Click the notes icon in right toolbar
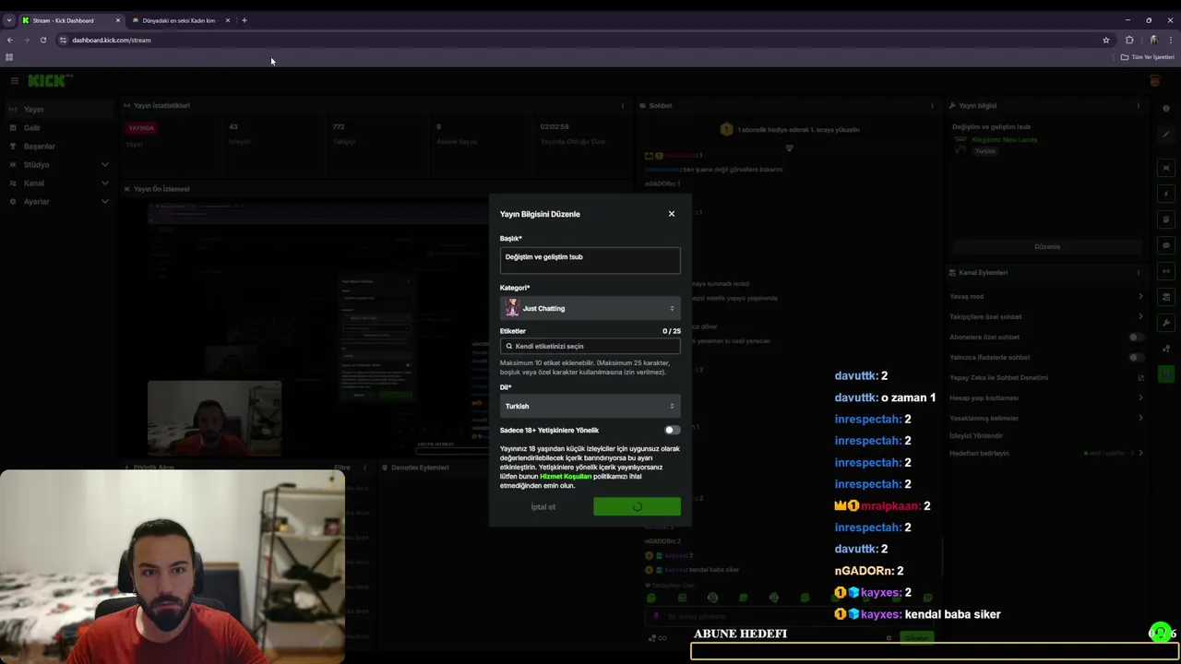The height and width of the screenshot is (664, 1181). [x=1166, y=219]
